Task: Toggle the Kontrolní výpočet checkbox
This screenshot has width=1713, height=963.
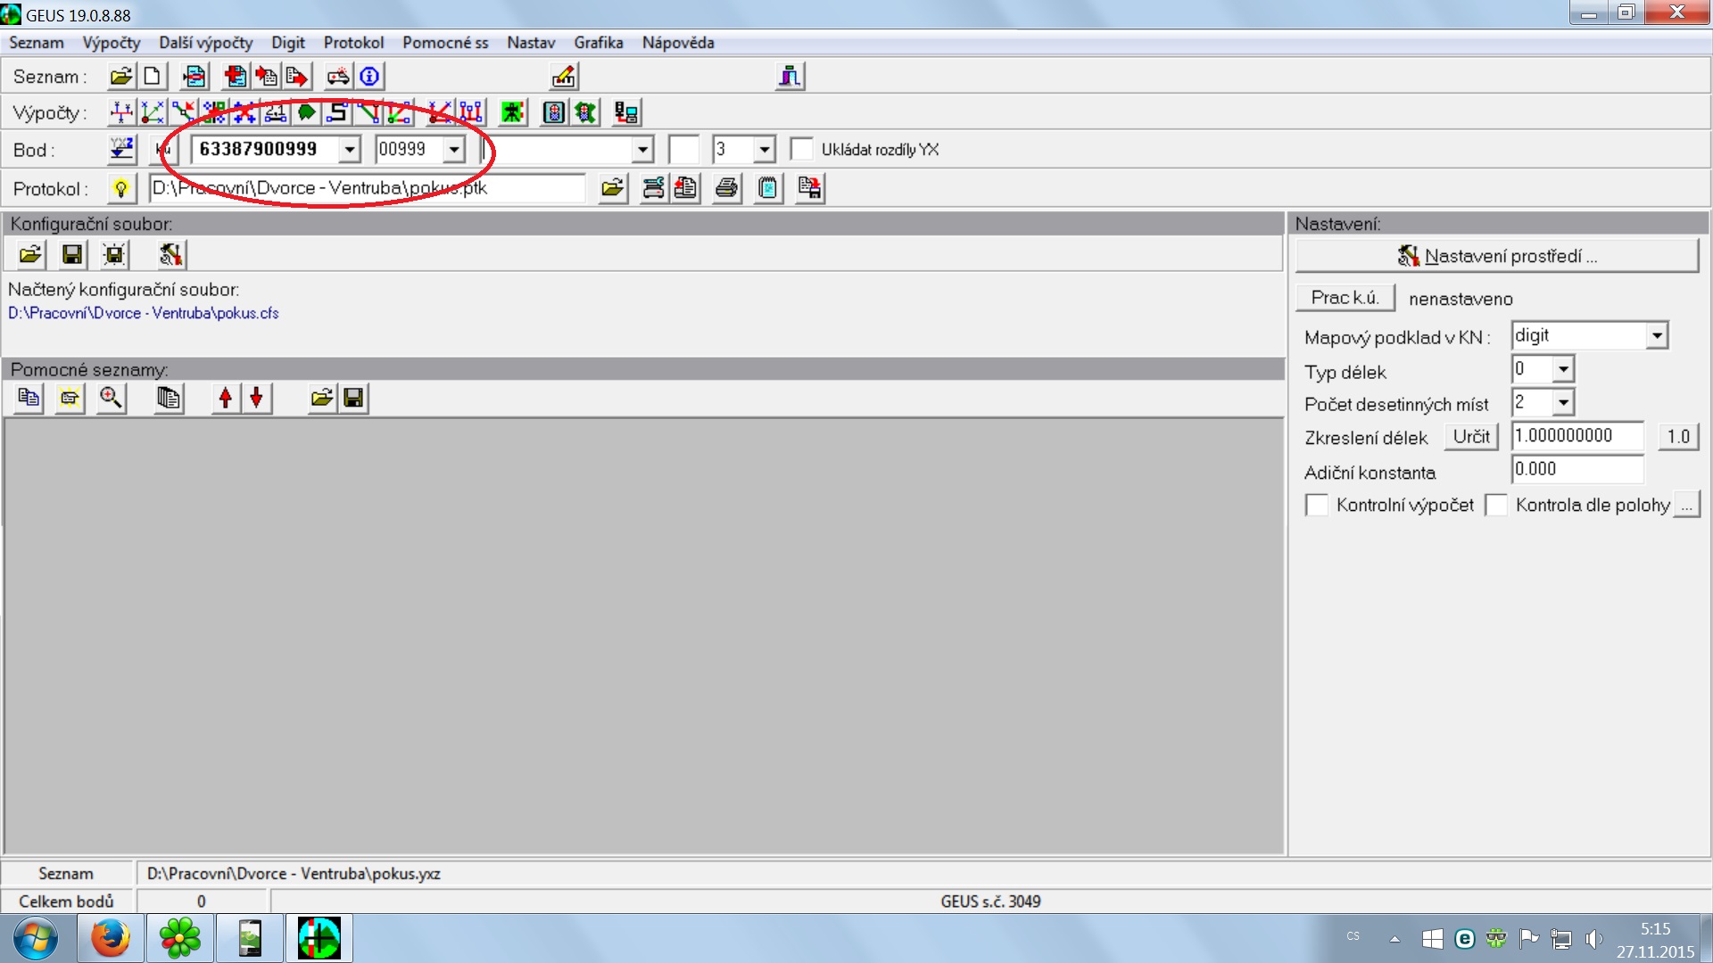Action: pyautogui.click(x=1317, y=506)
